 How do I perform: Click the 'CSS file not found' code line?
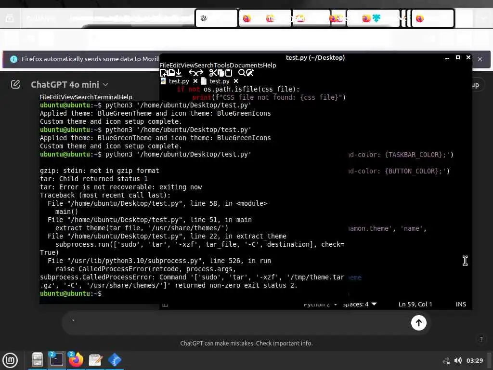pos(269,97)
